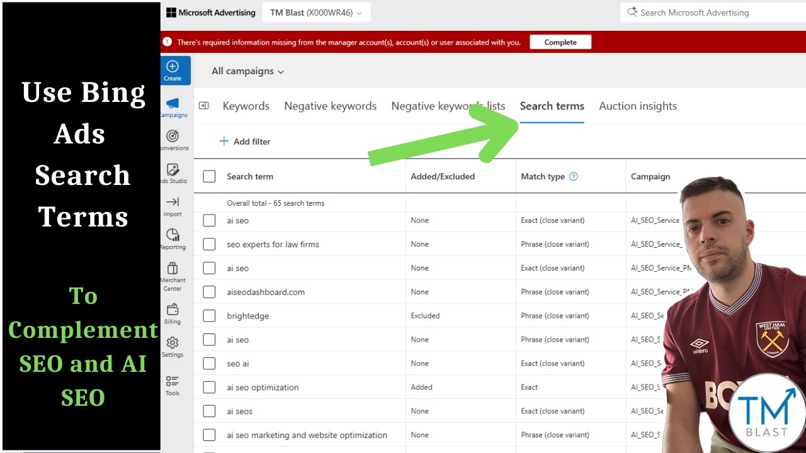Image resolution: width=806 pixels, height=453 pixels.
Task: Click the 'Added' status for ai seo optimization
Action: tap(421, 388)
